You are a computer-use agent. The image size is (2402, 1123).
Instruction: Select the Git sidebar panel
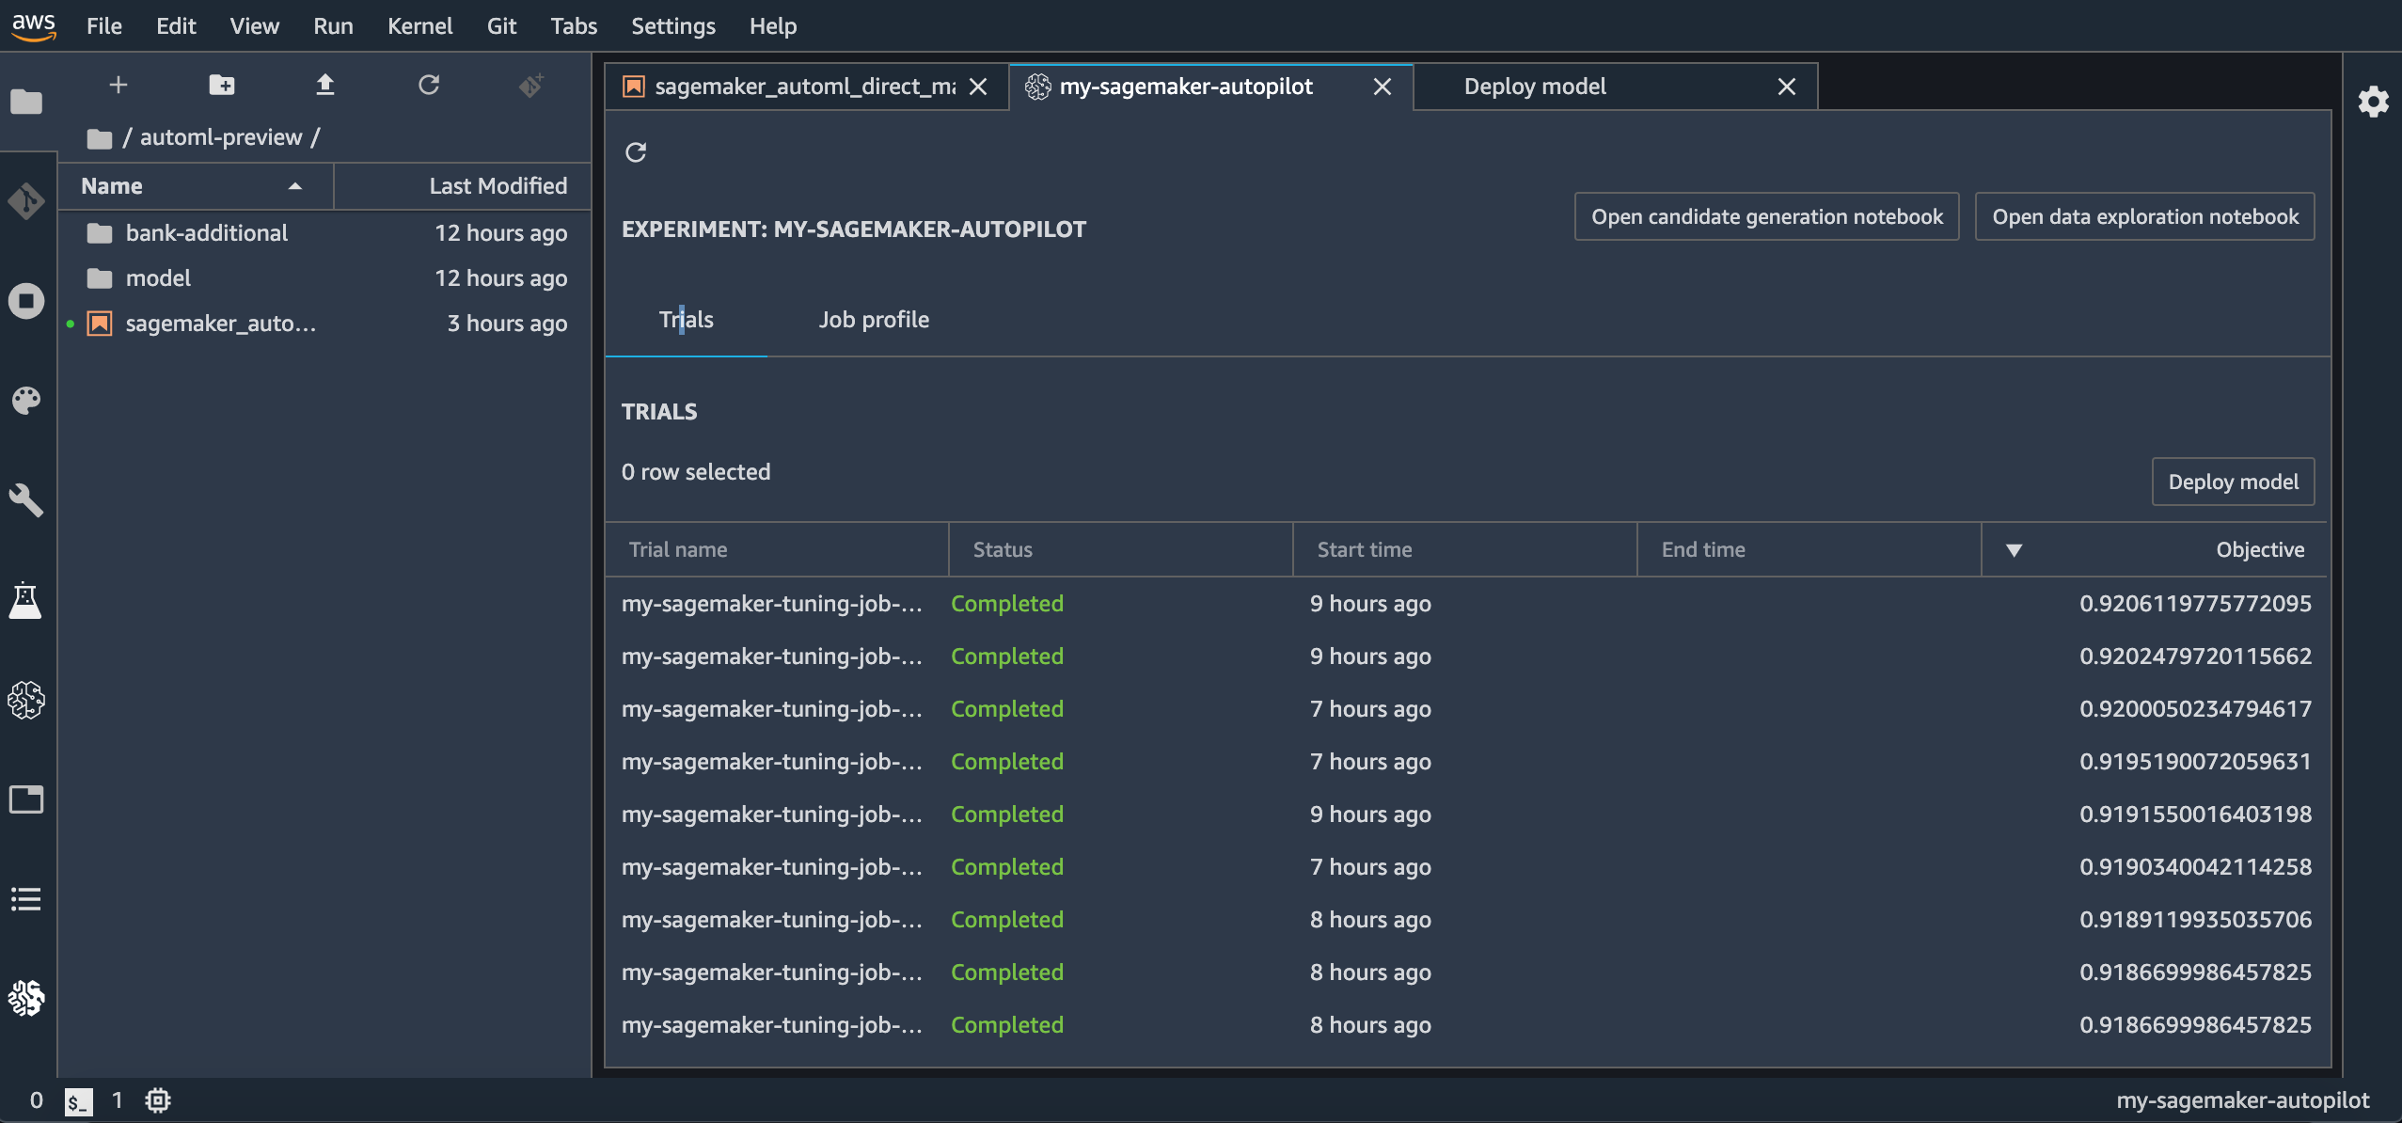coord(26,200)
